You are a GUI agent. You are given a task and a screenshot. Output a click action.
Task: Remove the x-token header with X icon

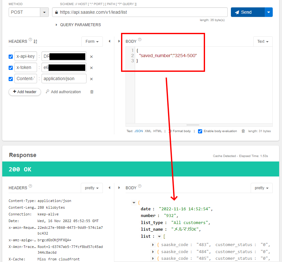point(91,68)
